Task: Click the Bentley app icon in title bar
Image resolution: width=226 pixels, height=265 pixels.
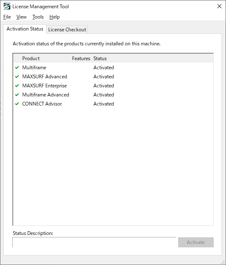Action: pos(7,7)
